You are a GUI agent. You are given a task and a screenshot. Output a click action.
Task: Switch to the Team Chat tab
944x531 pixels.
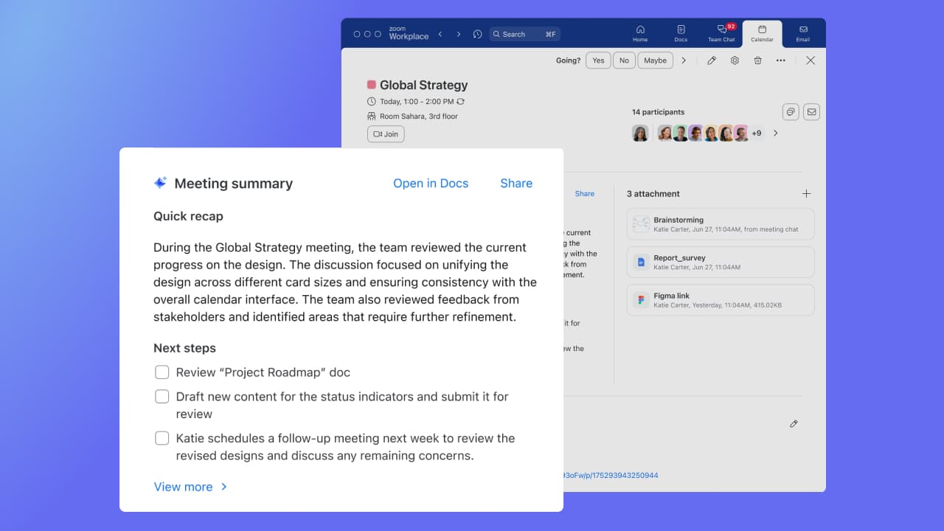[721, 33]
